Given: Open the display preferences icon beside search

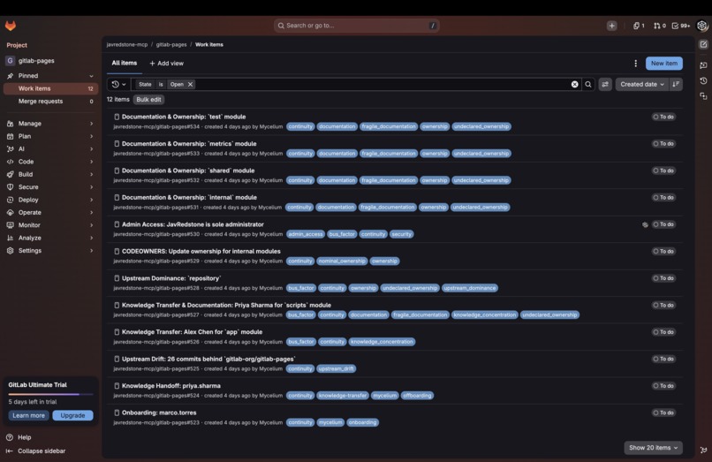Looking at the screenshot, I should 605,84.
